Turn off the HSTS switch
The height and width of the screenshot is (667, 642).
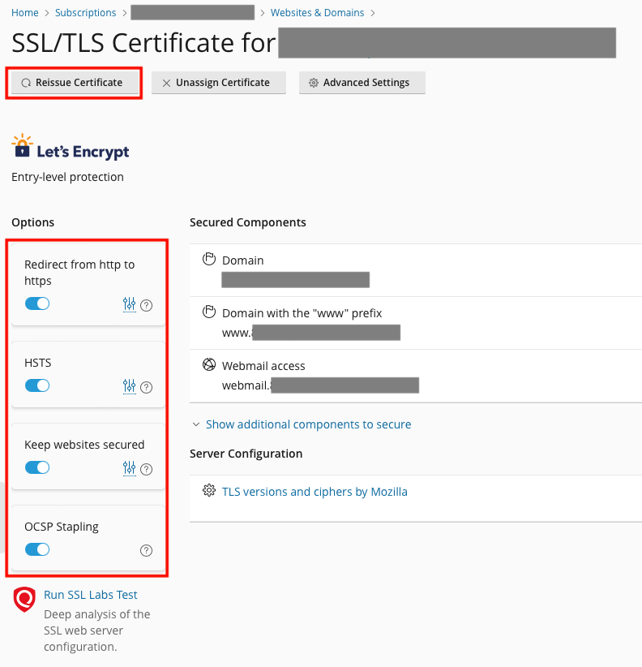(x=37, y=385)
